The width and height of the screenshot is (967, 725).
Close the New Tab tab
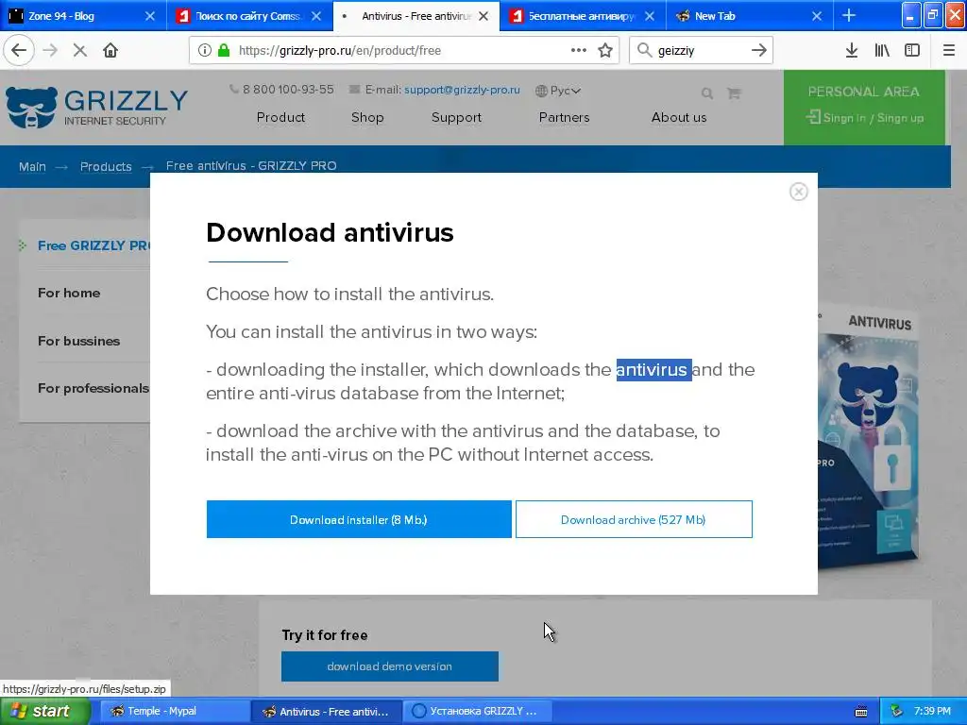coord(817,16)
